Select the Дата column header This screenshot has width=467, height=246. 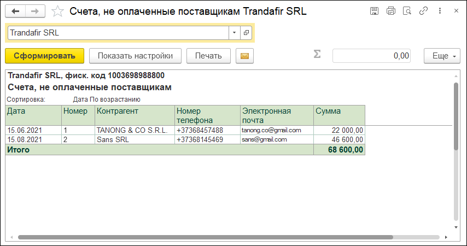tap(33, 115)
